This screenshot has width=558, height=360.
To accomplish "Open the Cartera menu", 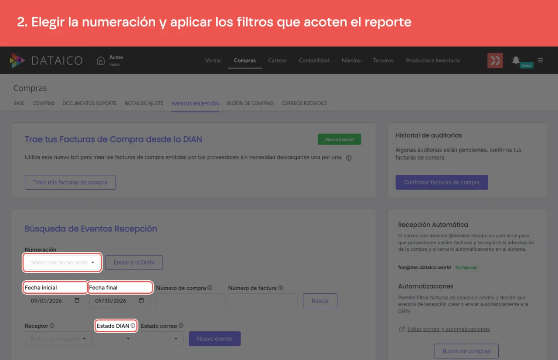I will click(277, 61).
